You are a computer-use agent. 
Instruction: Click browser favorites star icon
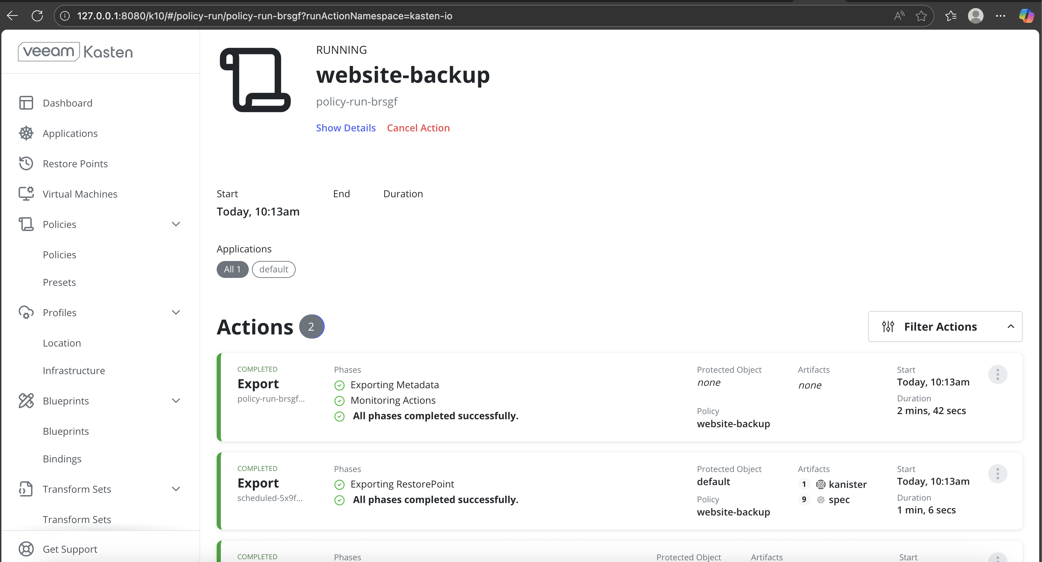(921, 16)
